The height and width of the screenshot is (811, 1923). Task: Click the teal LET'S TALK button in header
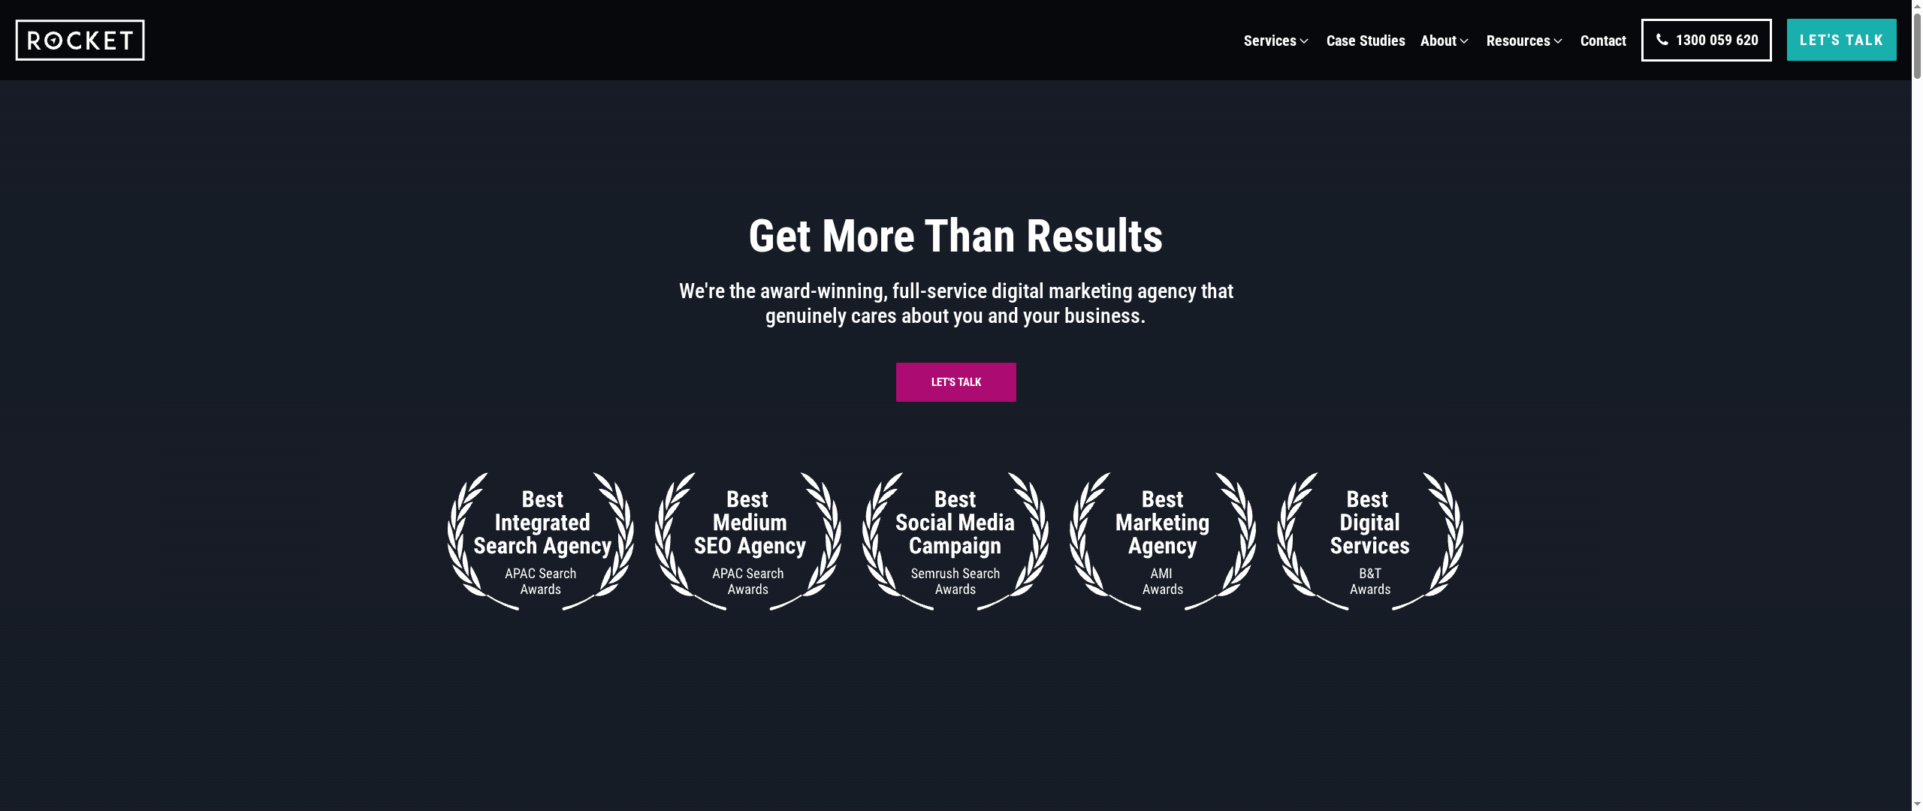click(x=1841, y=40)
